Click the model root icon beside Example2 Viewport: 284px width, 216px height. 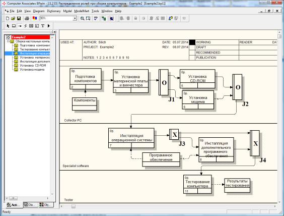(8, 37)
